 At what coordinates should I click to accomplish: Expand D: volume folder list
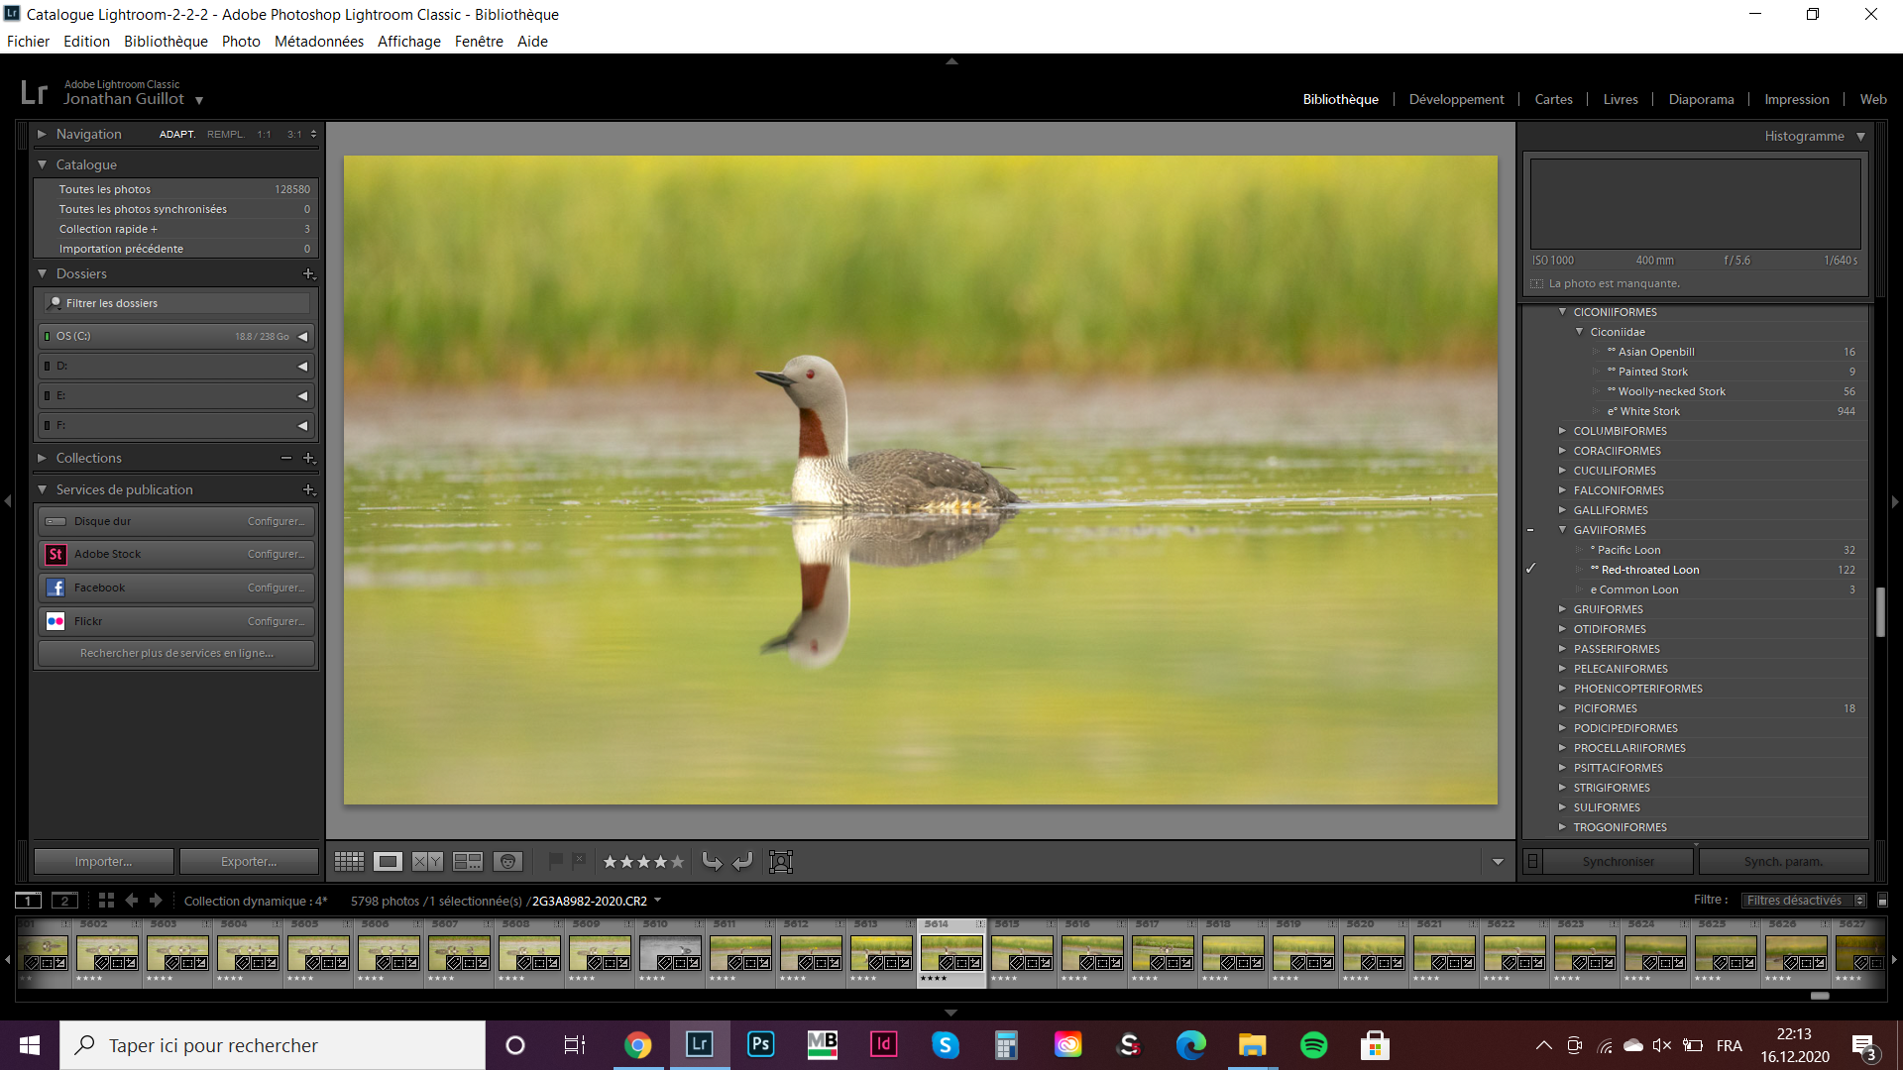point(302,367)
